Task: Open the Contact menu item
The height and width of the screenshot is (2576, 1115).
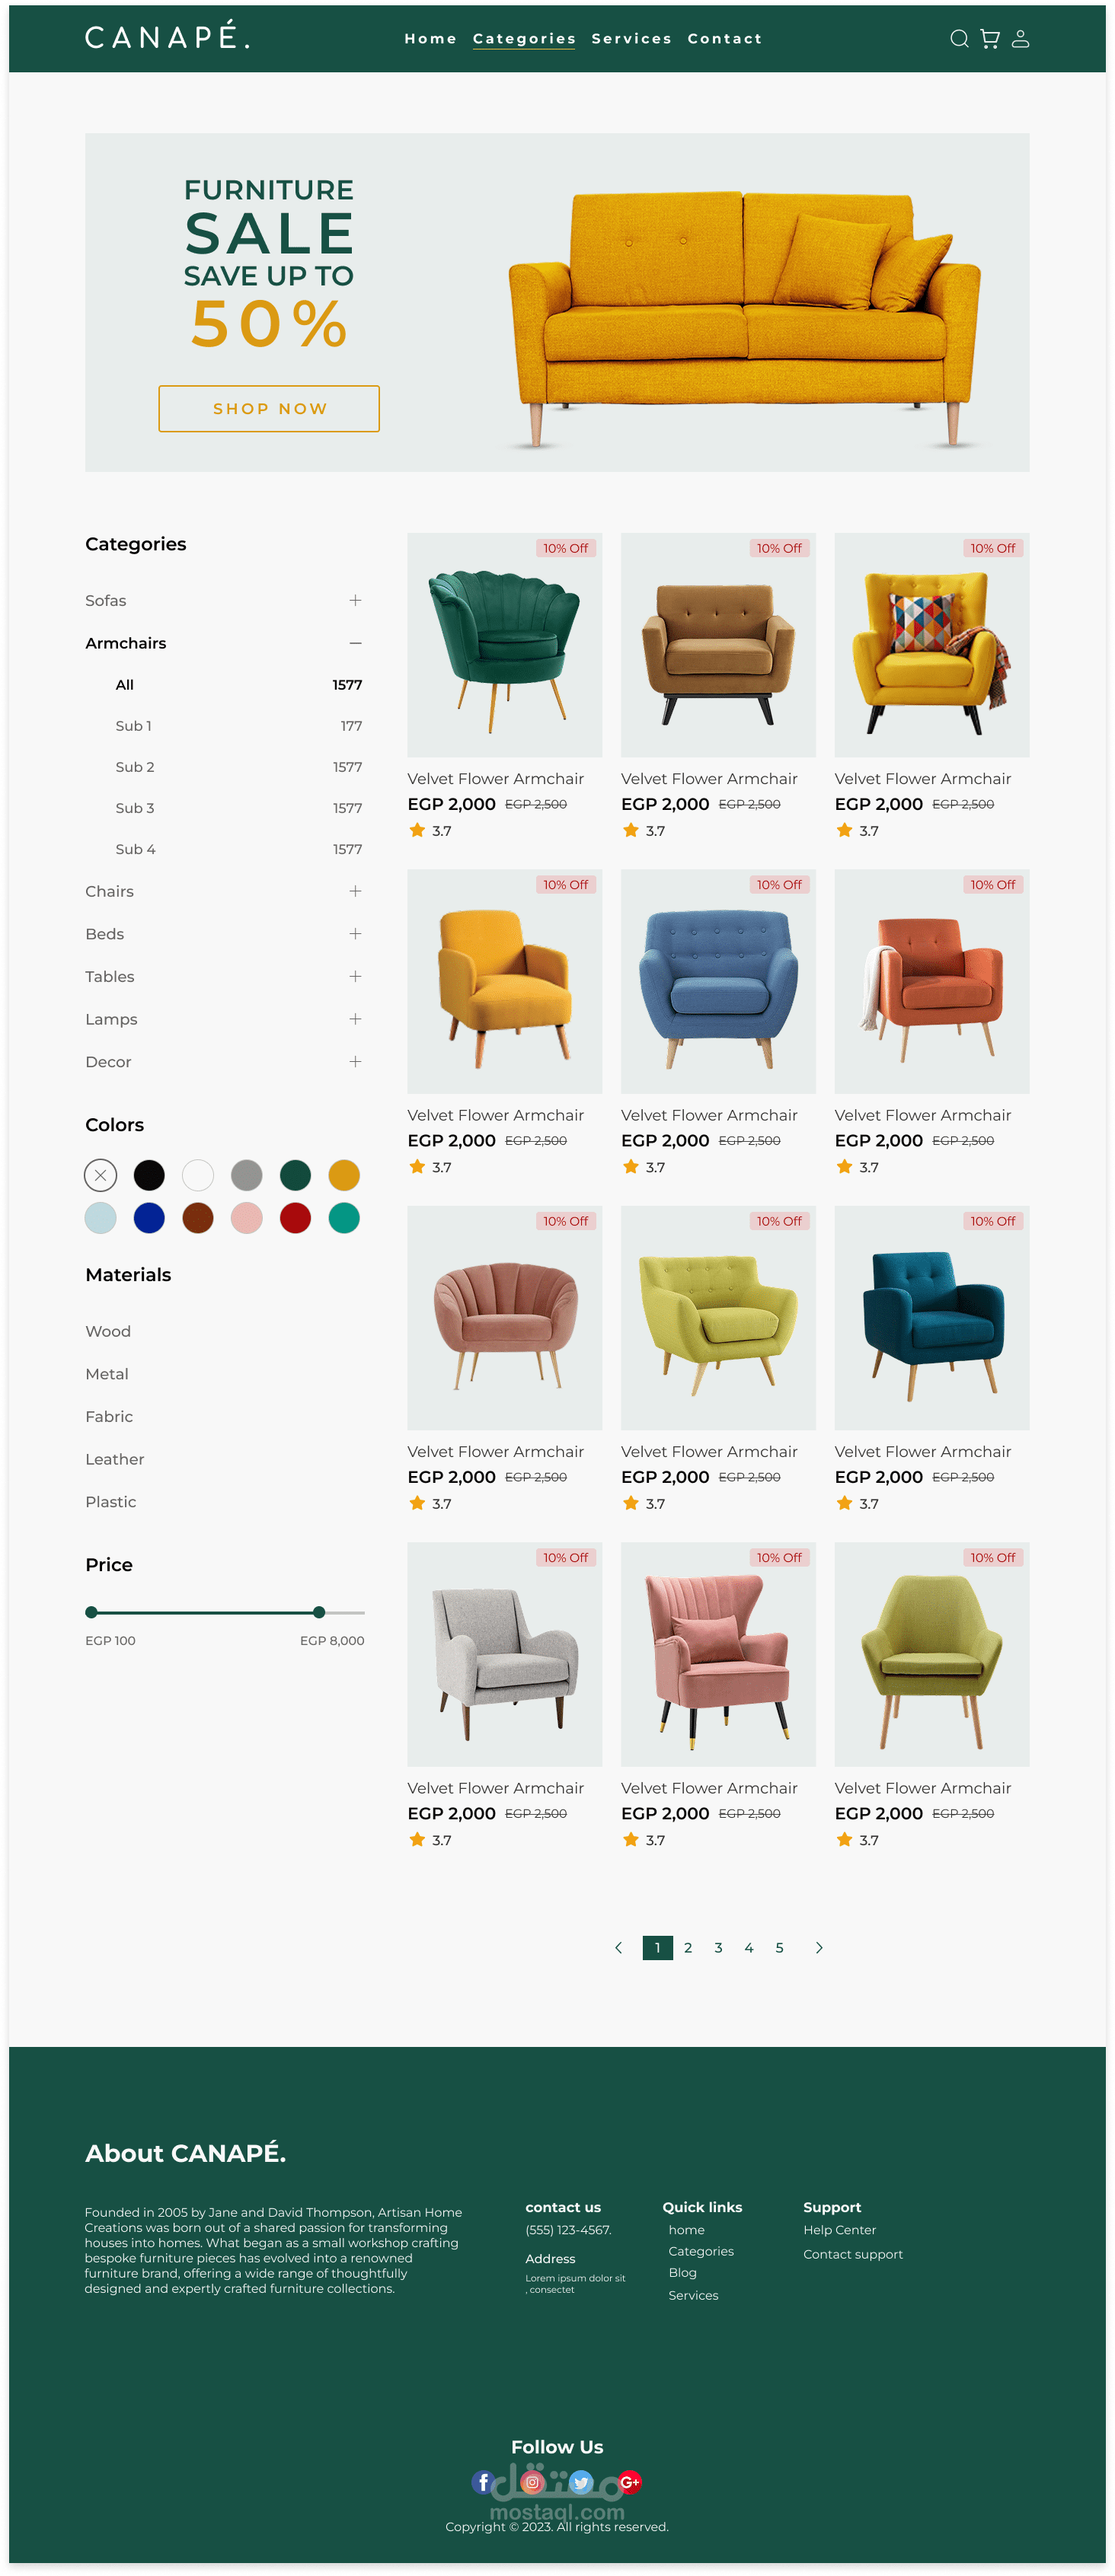Action: [724, 39]
